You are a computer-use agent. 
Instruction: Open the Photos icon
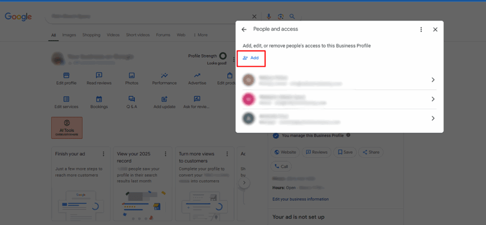tap(131, 76)
